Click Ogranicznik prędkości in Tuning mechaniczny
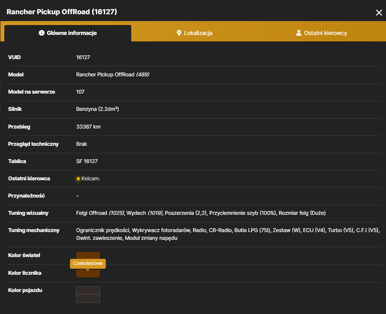This screenshot has height=314, width=386. 103,230
